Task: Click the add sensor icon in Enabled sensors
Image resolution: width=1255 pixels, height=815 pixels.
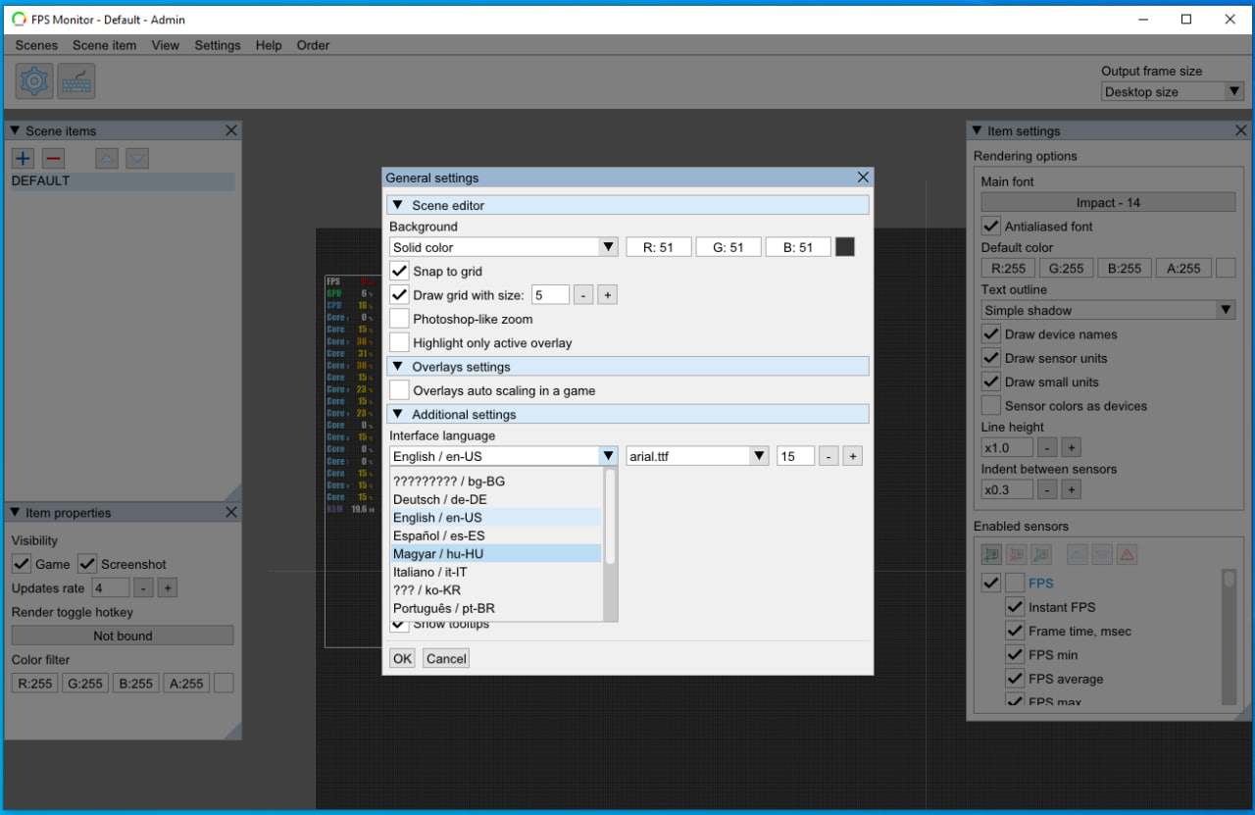Action: click(991, 555)
